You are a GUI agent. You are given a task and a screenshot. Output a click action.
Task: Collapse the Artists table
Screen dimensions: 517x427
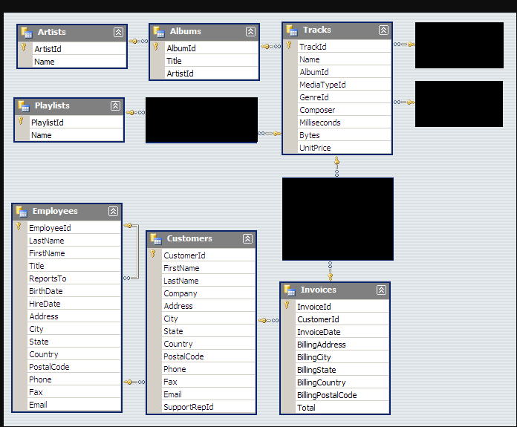point(118,33)
